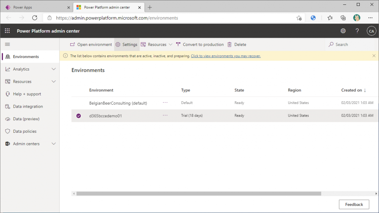The image size is (379, 213).
Task: Click the info icon in the banner
Action: coord(65,56)
